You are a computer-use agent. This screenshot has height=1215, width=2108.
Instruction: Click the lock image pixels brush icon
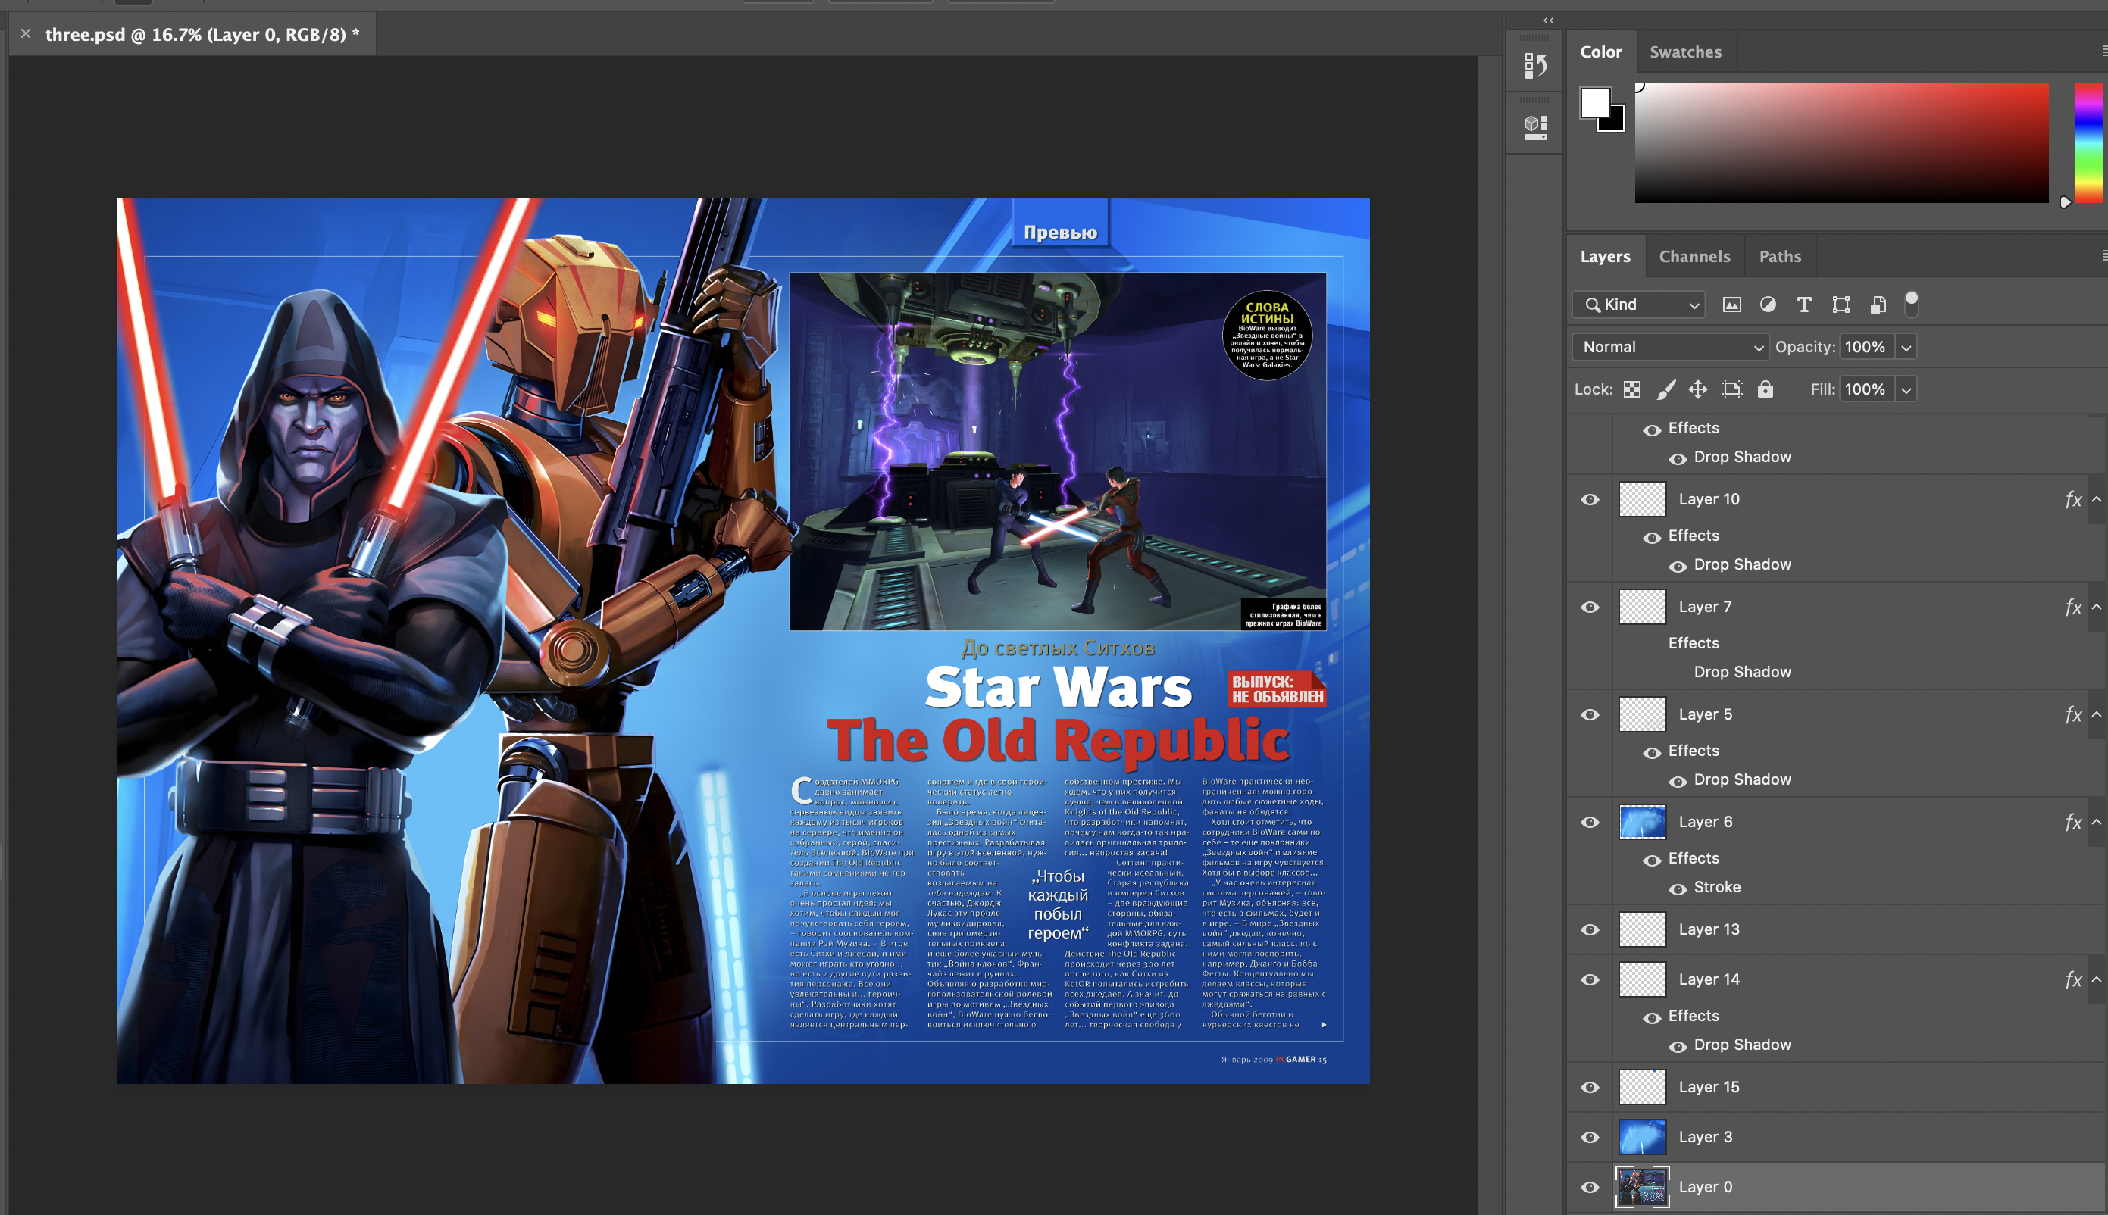pos(1665,389)
